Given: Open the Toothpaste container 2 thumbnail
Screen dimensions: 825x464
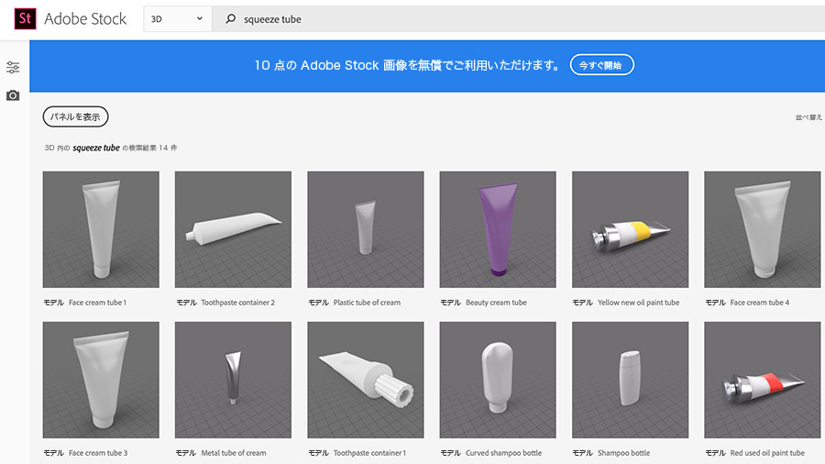Looking at the screenshot, I should (x=233, y=229).
